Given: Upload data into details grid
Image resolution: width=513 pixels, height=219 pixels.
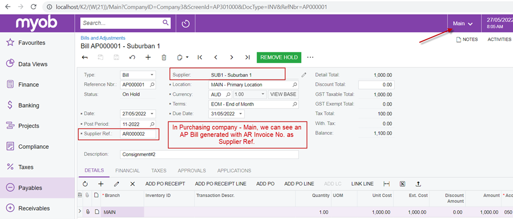Looking at the screenshot, I should pyautogui.click(x=418, y=184).
